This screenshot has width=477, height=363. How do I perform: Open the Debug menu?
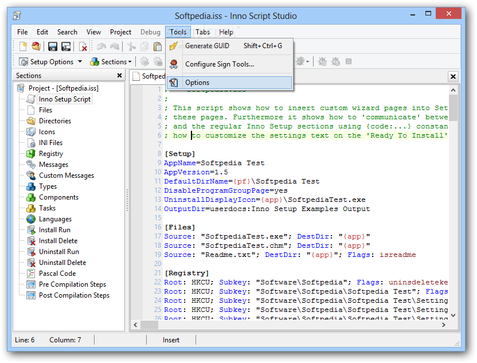point(150,32)
